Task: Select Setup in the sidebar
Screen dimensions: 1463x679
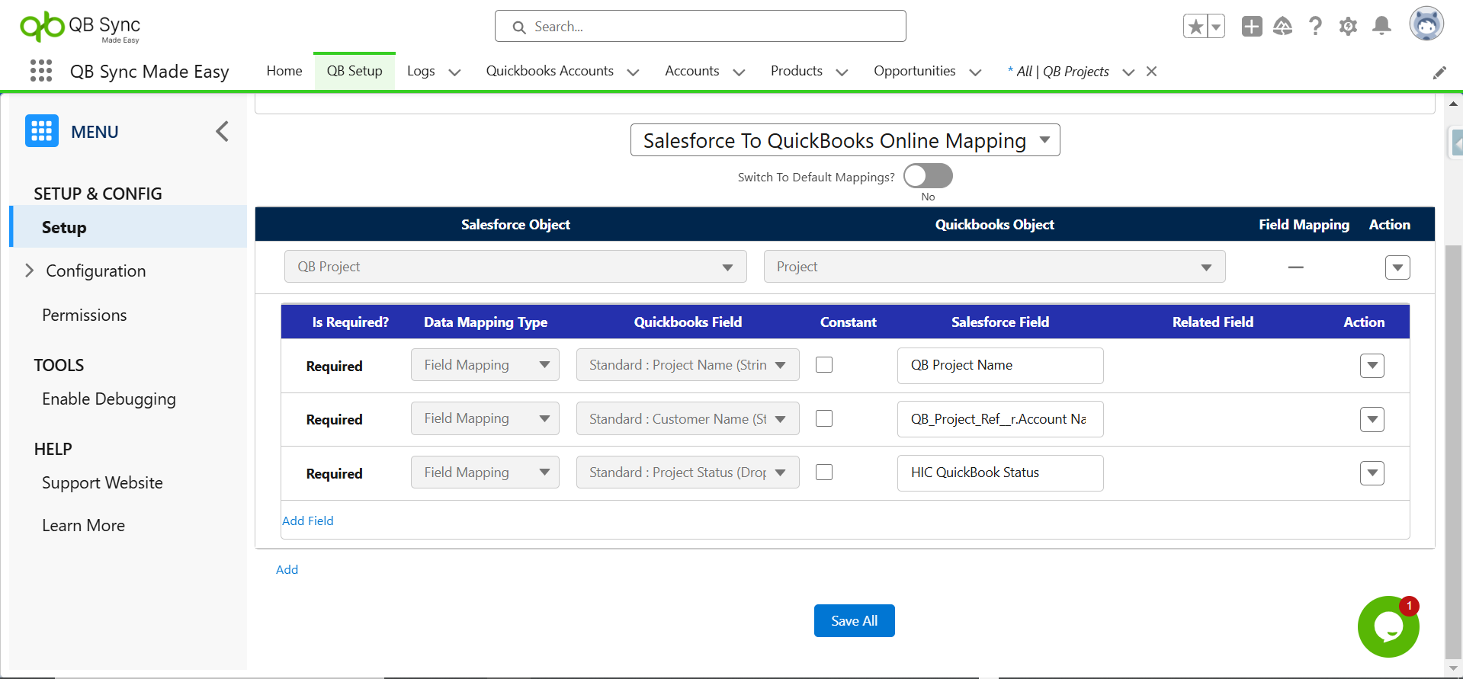Action: [128, 227]
